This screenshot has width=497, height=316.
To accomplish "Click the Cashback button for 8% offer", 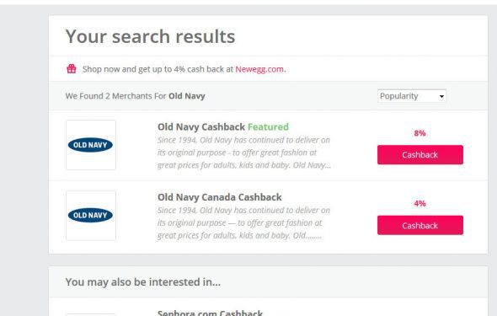I will coord(420,155).
